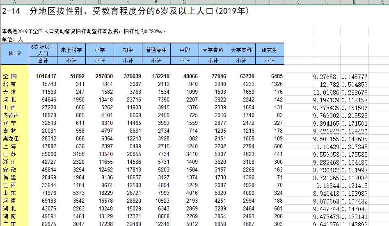
Task: Click Hubei's graduate value 581
Action: click(278, 209)
